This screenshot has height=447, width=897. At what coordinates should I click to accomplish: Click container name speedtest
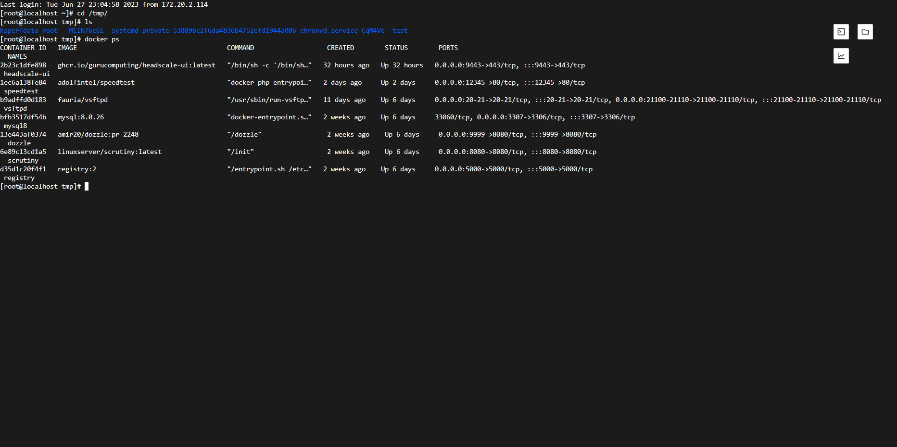click(x=21, y=91)
